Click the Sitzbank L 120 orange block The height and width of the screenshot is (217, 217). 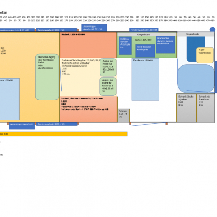[x=88, y=45]
